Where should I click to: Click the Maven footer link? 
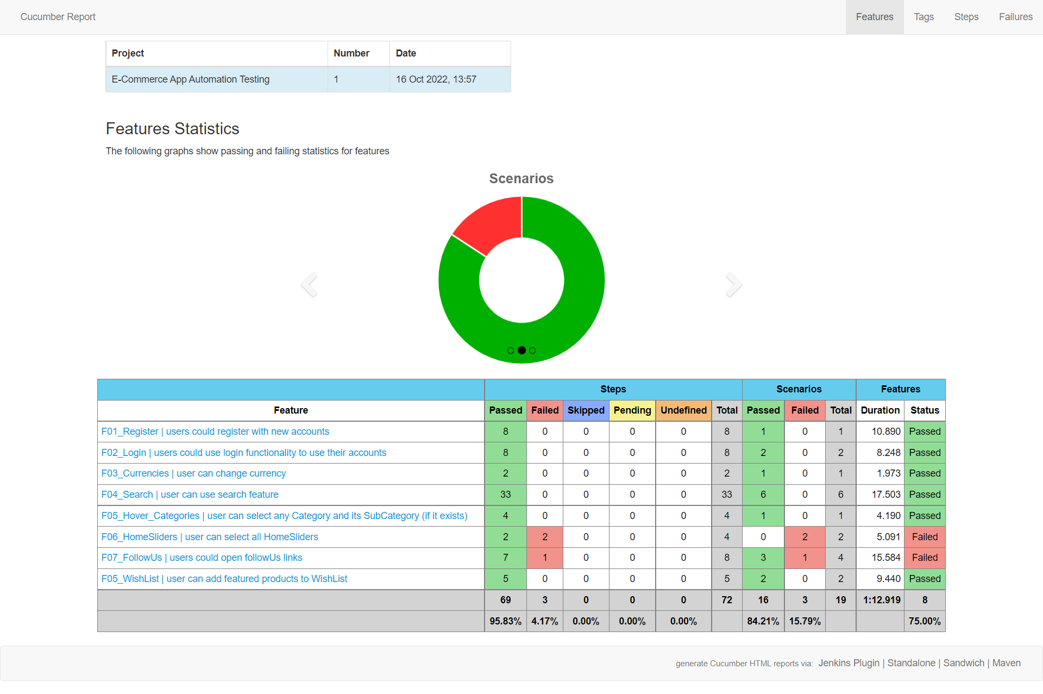(1006, 663)
